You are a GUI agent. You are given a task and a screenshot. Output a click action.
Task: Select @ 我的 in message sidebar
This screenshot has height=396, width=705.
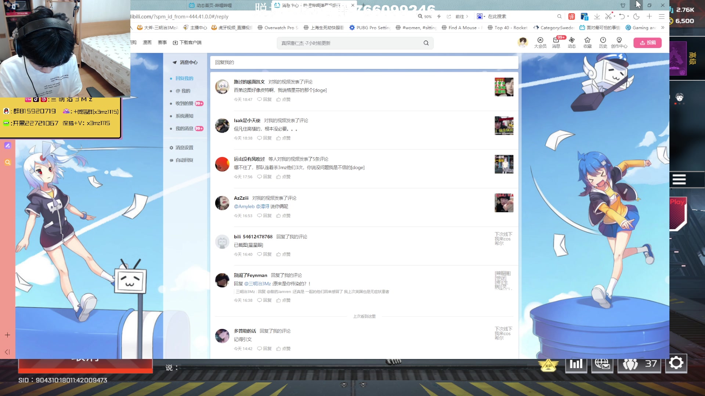point(183,91)
